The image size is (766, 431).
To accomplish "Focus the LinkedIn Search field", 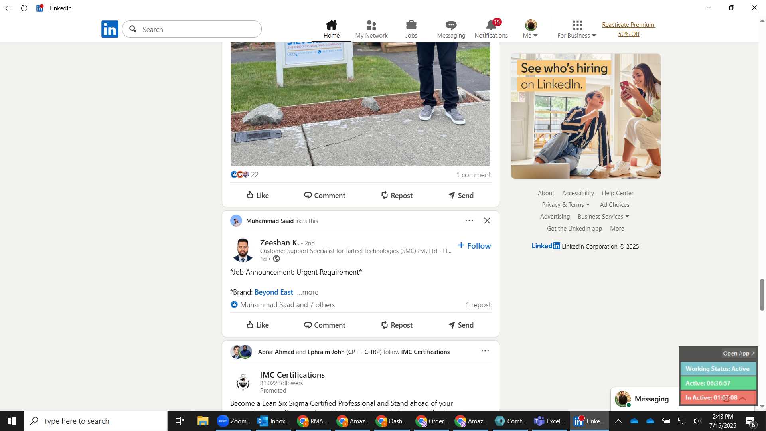I will (192, 29).
